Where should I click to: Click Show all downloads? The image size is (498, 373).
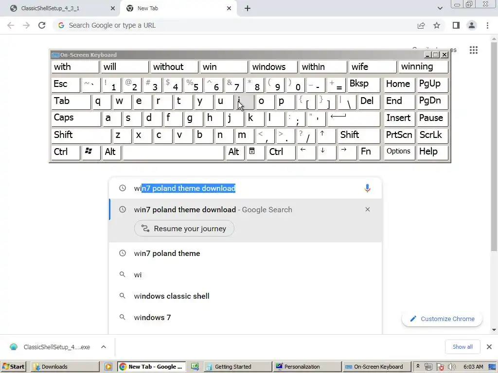tap(462, 347)
